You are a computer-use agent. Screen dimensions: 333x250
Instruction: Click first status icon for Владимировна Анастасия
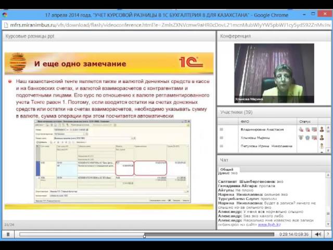(301, 129)
